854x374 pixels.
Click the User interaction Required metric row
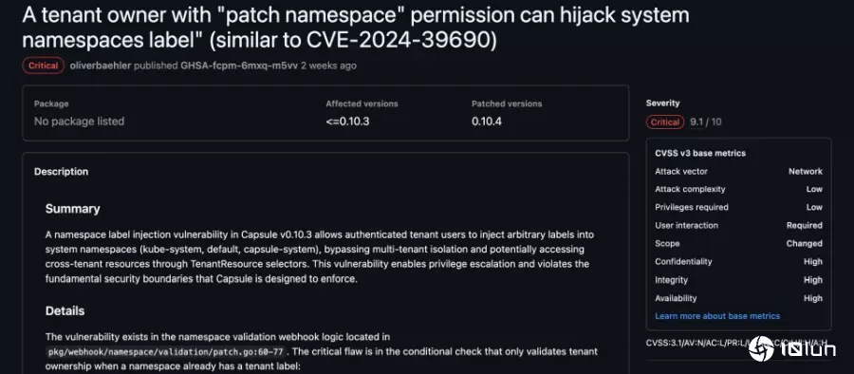click(x=738, y=225)
